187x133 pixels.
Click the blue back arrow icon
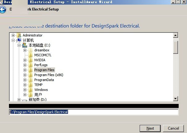2,9
